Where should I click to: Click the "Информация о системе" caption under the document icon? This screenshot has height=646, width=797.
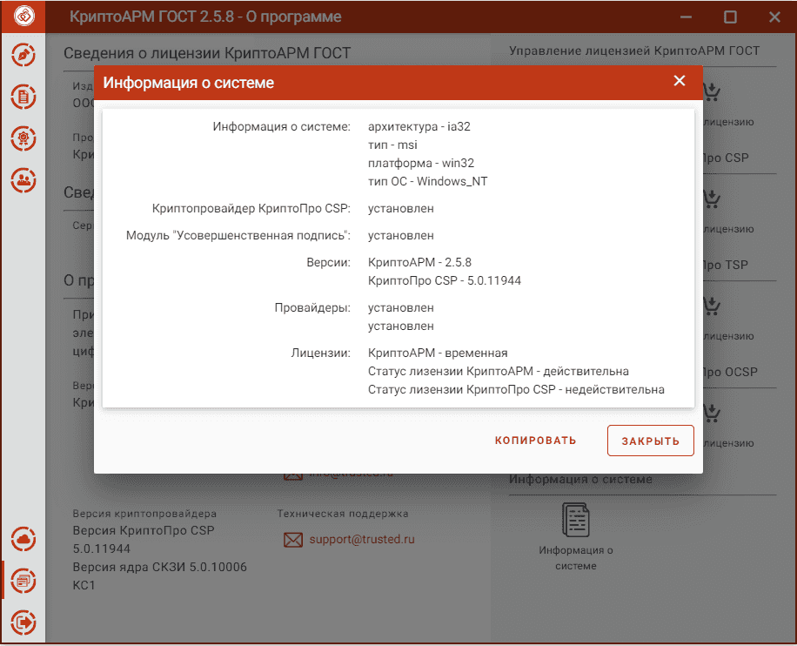click(x=576, y=558)
